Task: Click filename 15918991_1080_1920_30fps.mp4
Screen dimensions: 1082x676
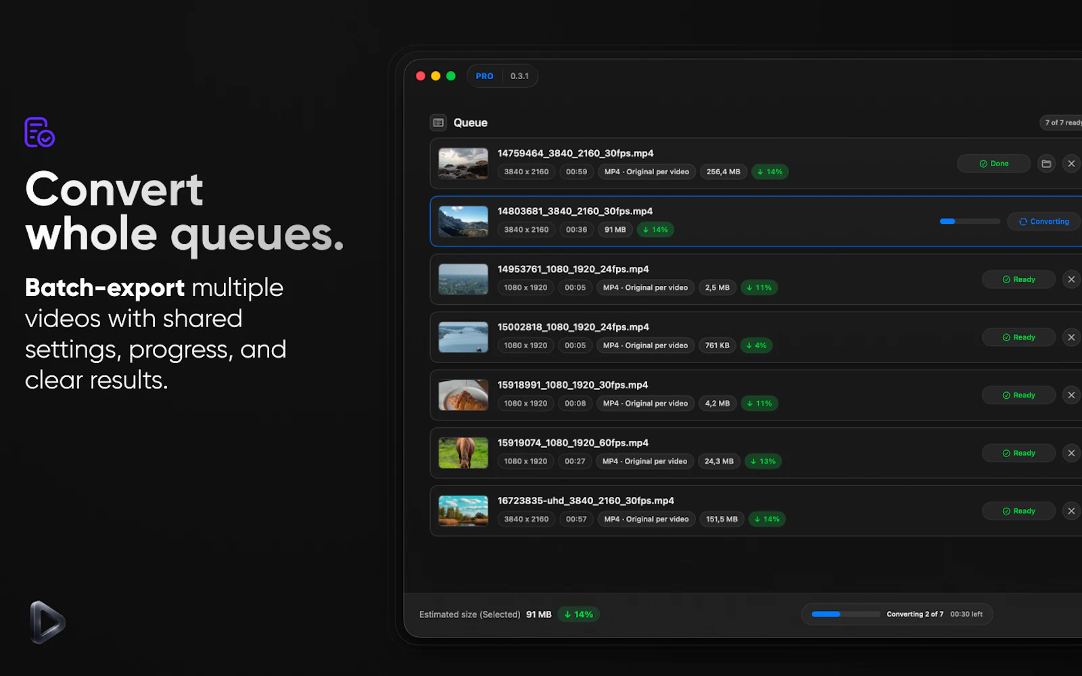Action: click(573, 385)
